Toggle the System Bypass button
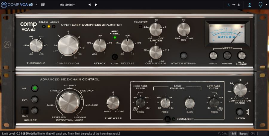Screen dimensions: 269x136 [184, 55]
